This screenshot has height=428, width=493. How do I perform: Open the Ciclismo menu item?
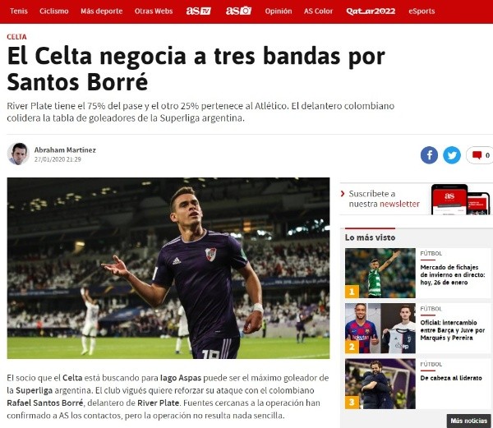(x=53, y=12)
